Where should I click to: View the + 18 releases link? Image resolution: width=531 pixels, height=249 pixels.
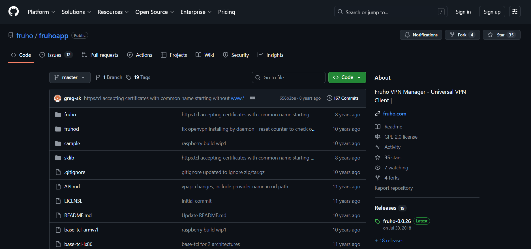[x=389, y=241]
